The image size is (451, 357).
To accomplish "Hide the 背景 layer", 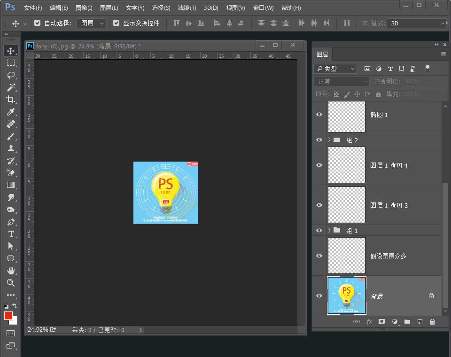I will pyautogui.click(x=319, y=295).
